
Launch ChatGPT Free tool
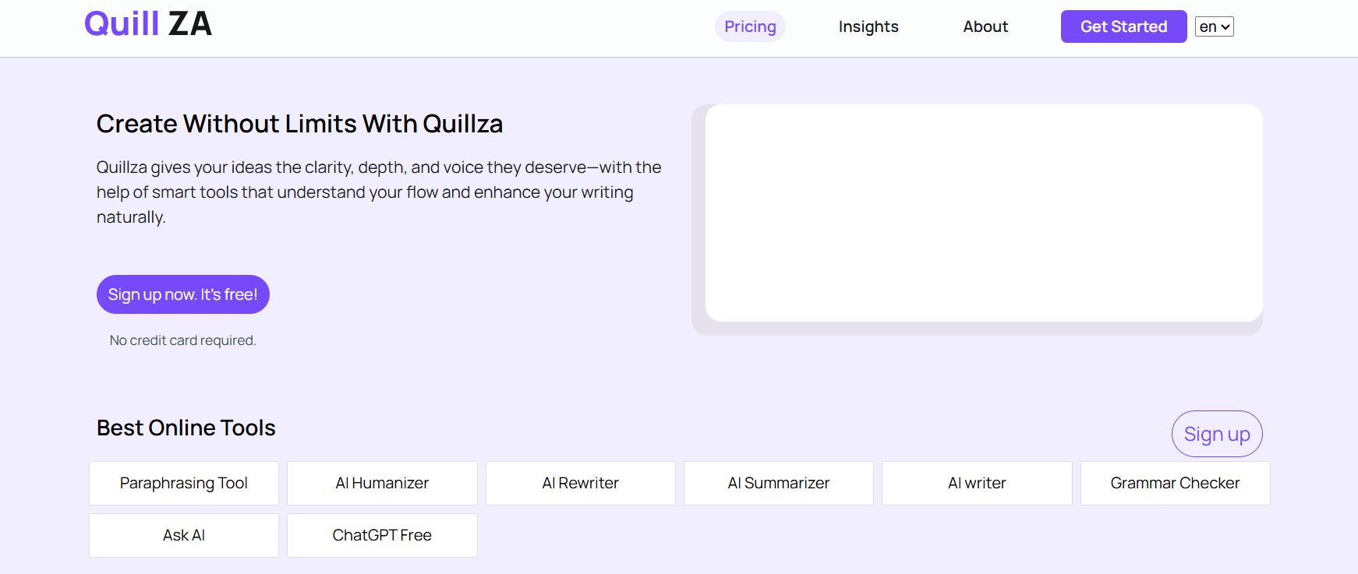[x=382, y=535]
